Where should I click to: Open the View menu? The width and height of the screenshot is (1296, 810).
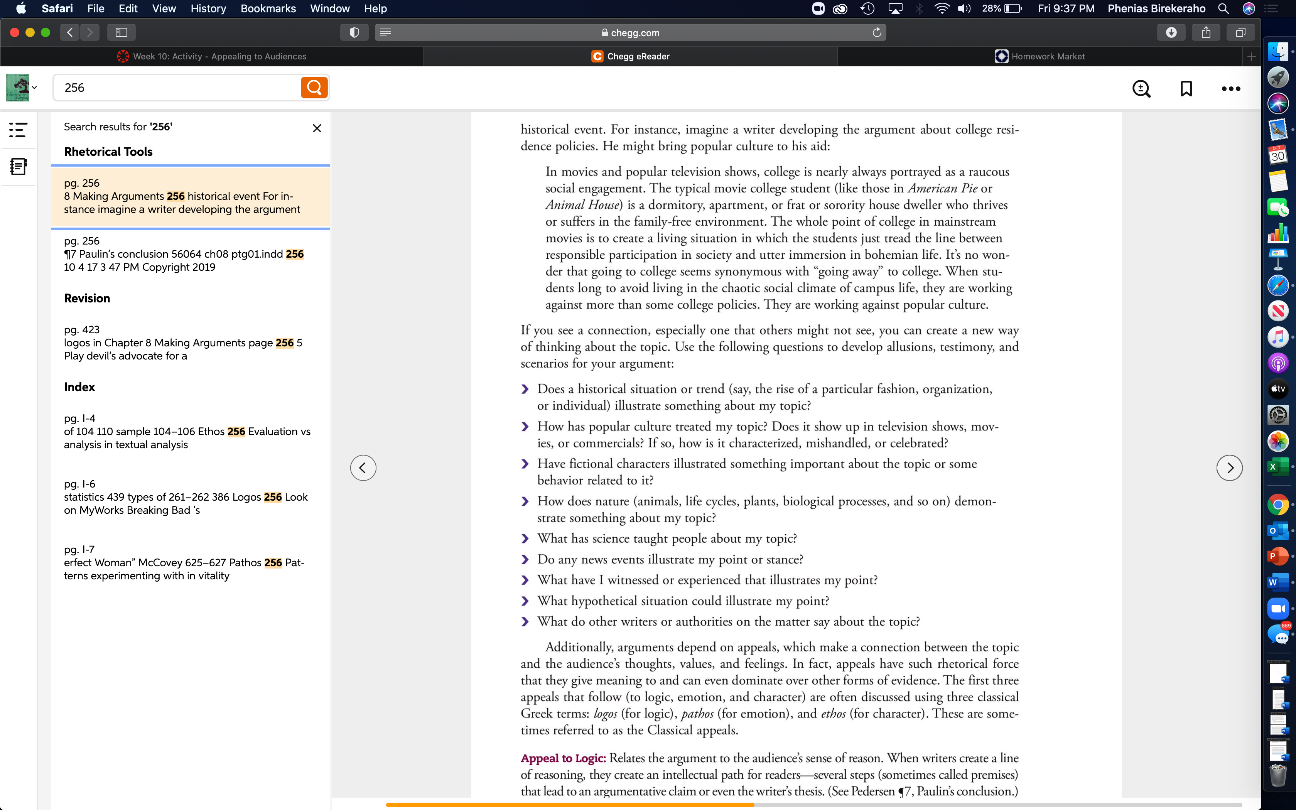[164, 8]
